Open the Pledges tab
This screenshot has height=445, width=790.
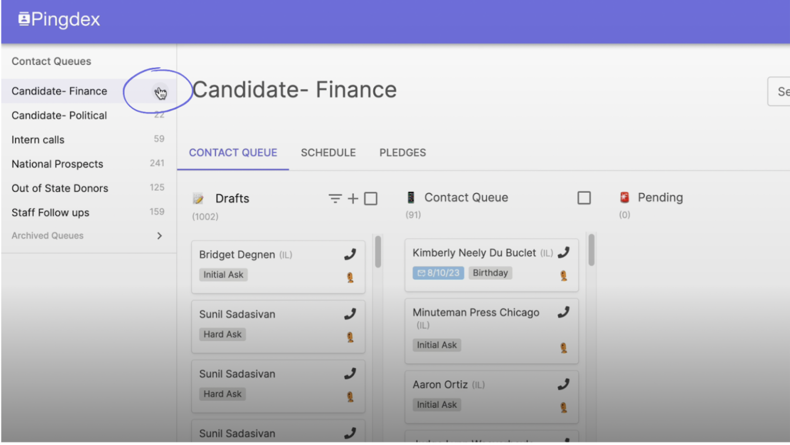click(402, 153)
